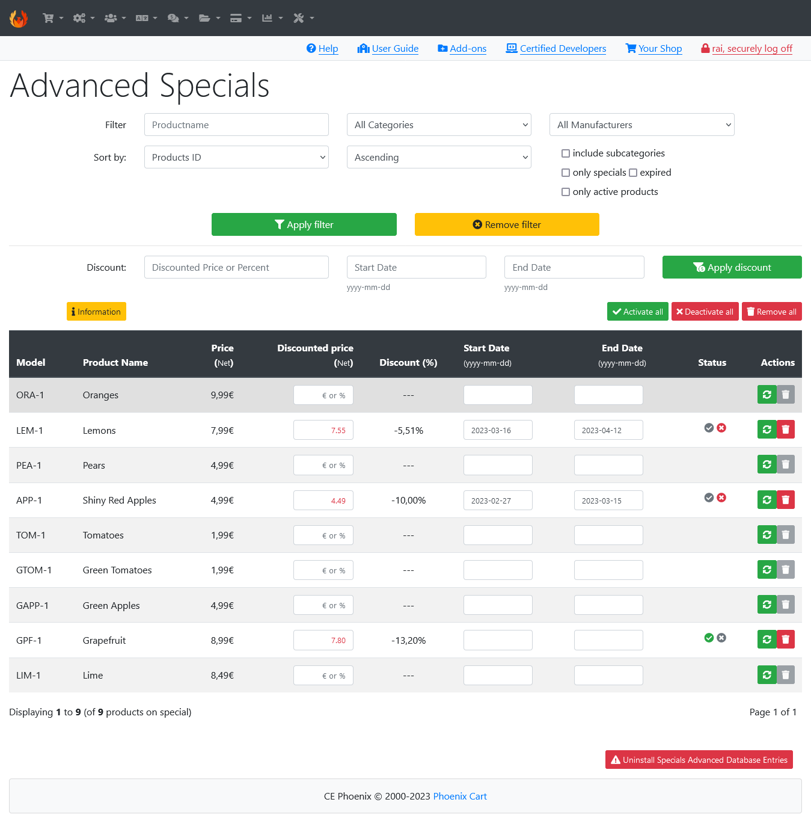Open the shopping cart catalog menu
This screenshot has height=823, width=811.
53,18
